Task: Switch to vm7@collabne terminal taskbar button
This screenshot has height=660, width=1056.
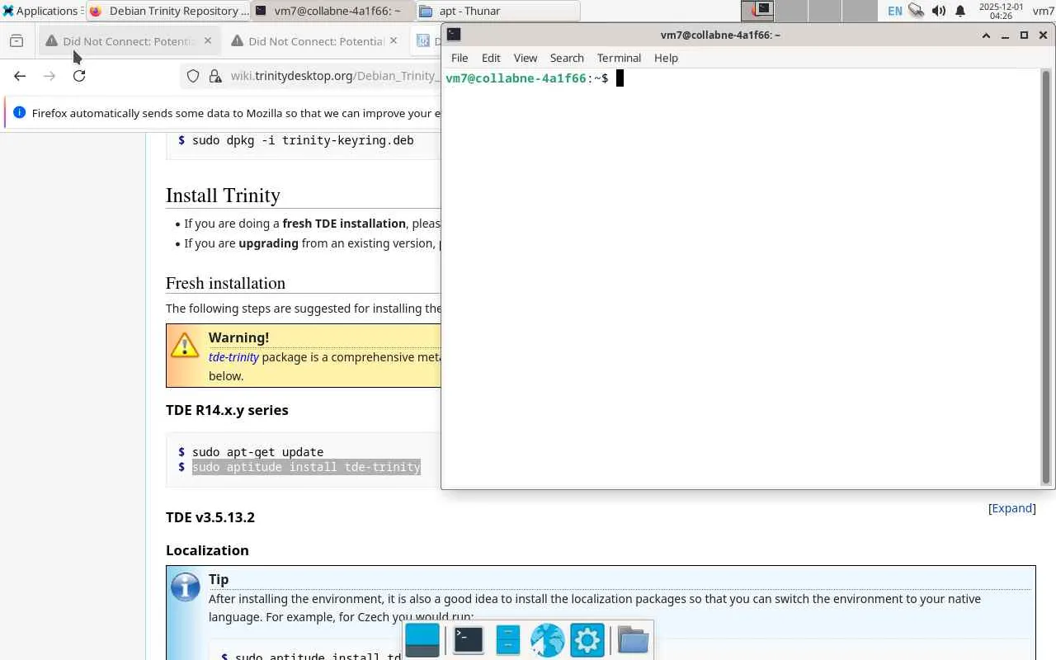Action: (x=332, y=11)
